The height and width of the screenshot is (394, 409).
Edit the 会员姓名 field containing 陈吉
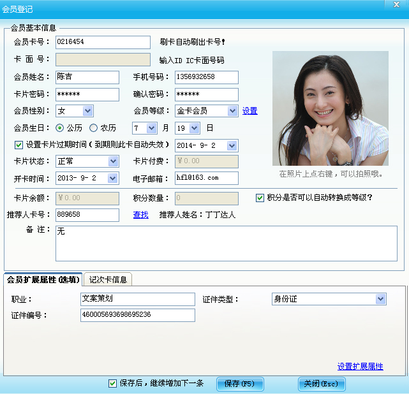87,77
